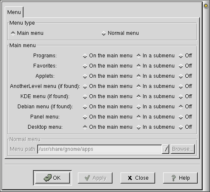The width and height of the screenshot is (210, 192).
Task: Set Desktop menu to In a submenu
Action: click(155, 127)
